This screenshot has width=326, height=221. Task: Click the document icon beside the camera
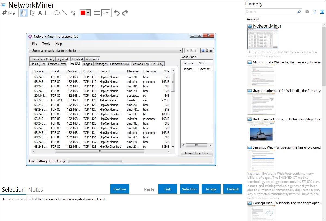(x=315, y=12)
